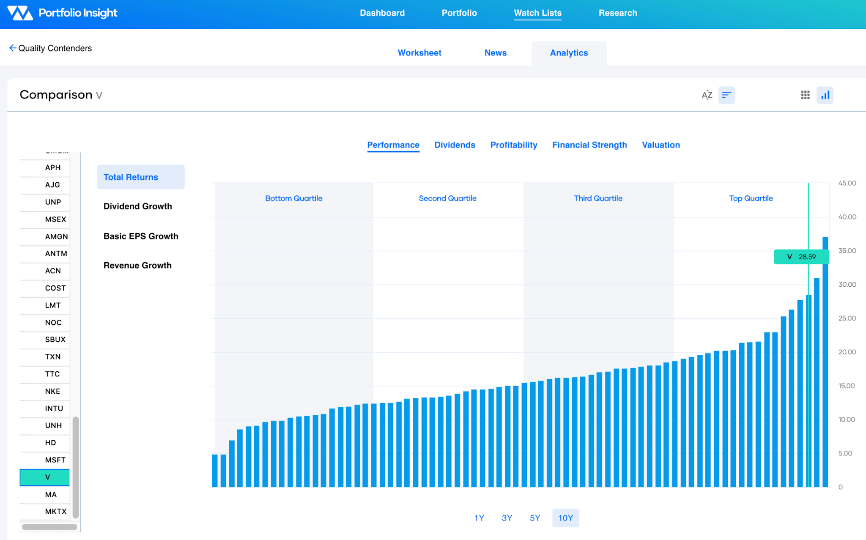Image resolution: width=866 pixels, height=540 pixels.
Task: Select ACN in the ticker list
Action: pos(45,271)
